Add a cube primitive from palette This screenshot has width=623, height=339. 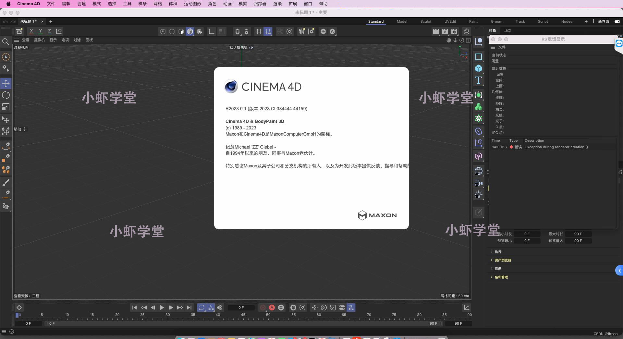pyautogui.click(x=479, y=68)
